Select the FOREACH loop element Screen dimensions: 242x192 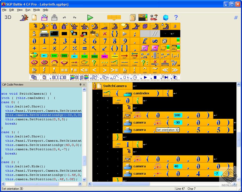coord(44,63)
